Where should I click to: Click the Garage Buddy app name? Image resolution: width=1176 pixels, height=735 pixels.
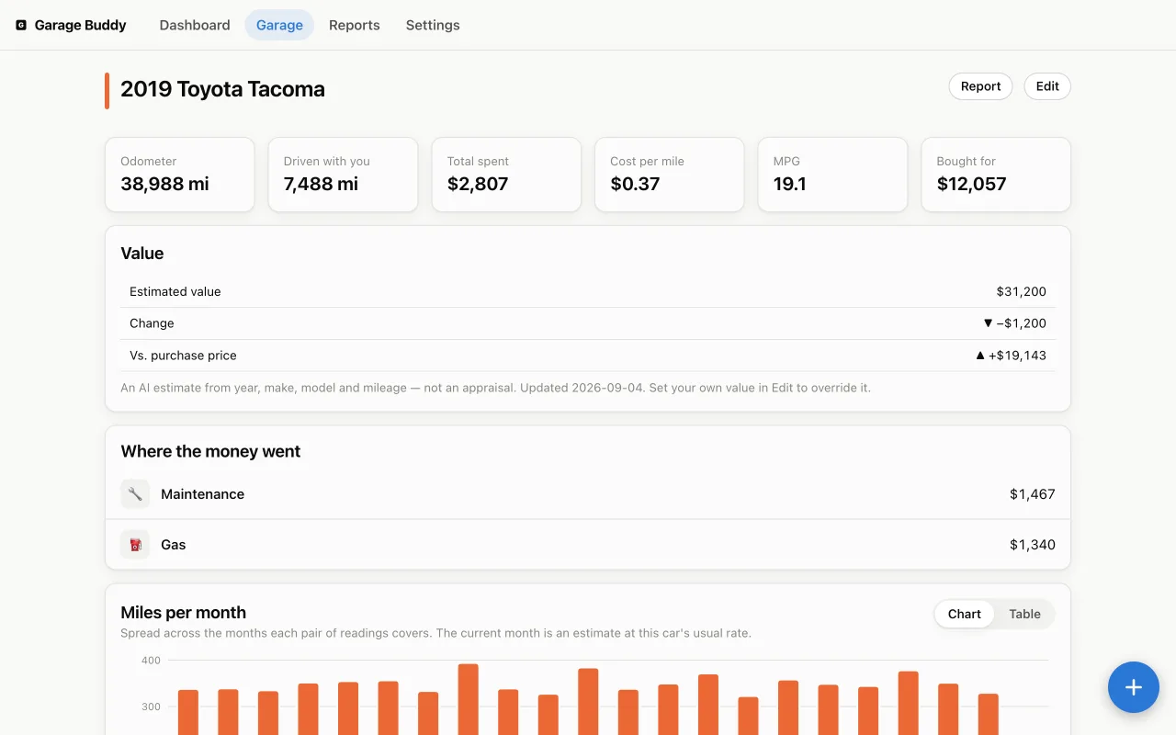[81, 25]
